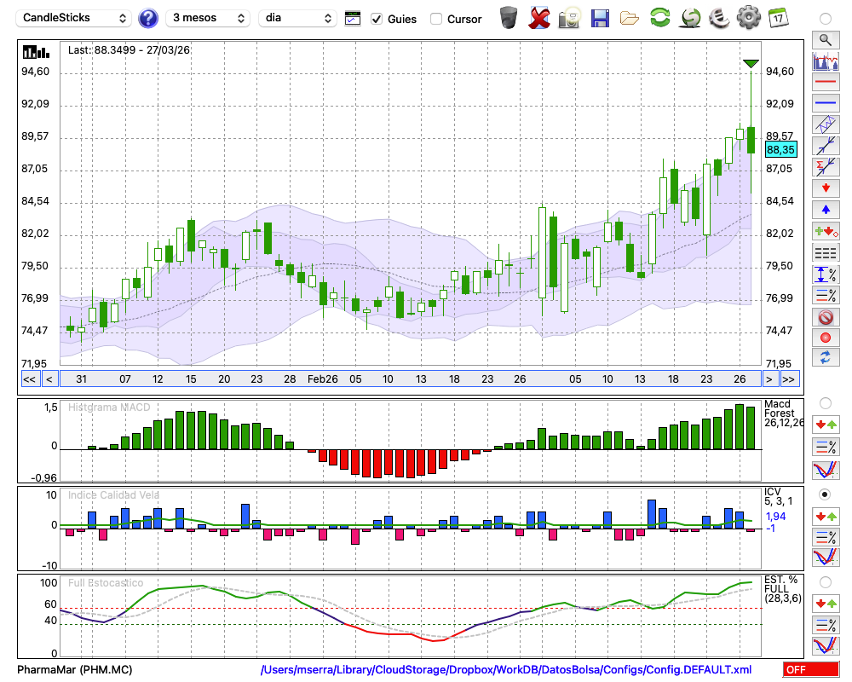Open the CandleSticks chart type dropdown
The image size is (852, 682).
pyautogui.click(x=75, y=18)
